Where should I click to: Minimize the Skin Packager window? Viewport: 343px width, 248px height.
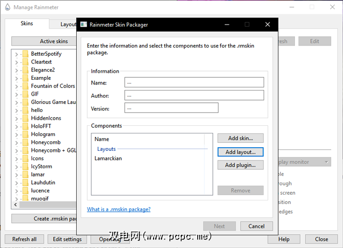click(227, 25)
